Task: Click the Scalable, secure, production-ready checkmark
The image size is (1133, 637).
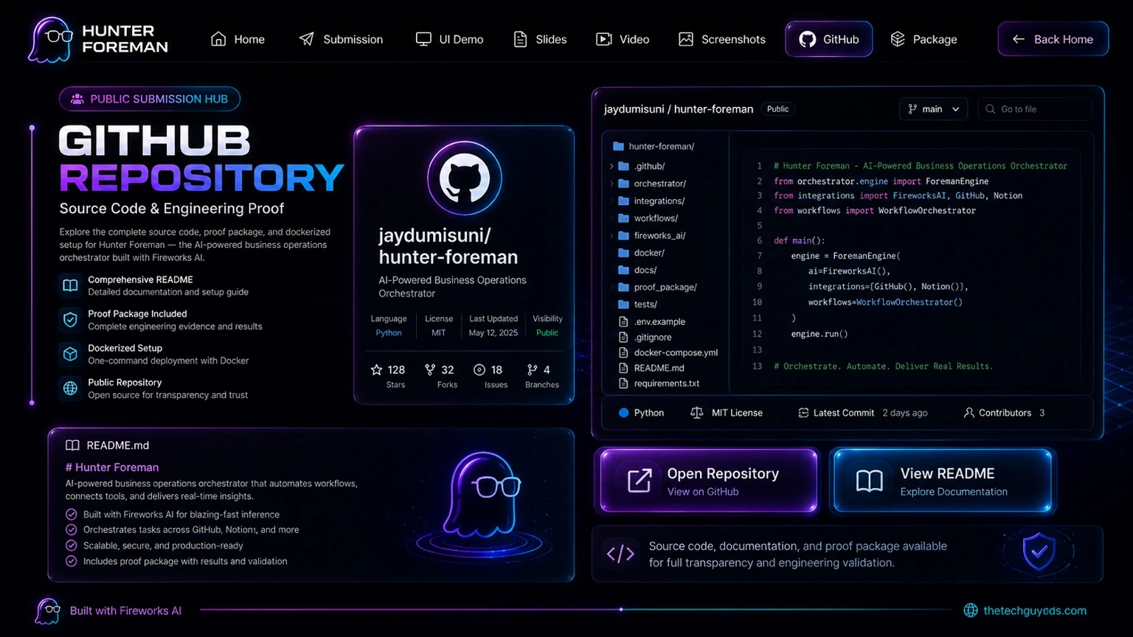Action: [72, 546]
